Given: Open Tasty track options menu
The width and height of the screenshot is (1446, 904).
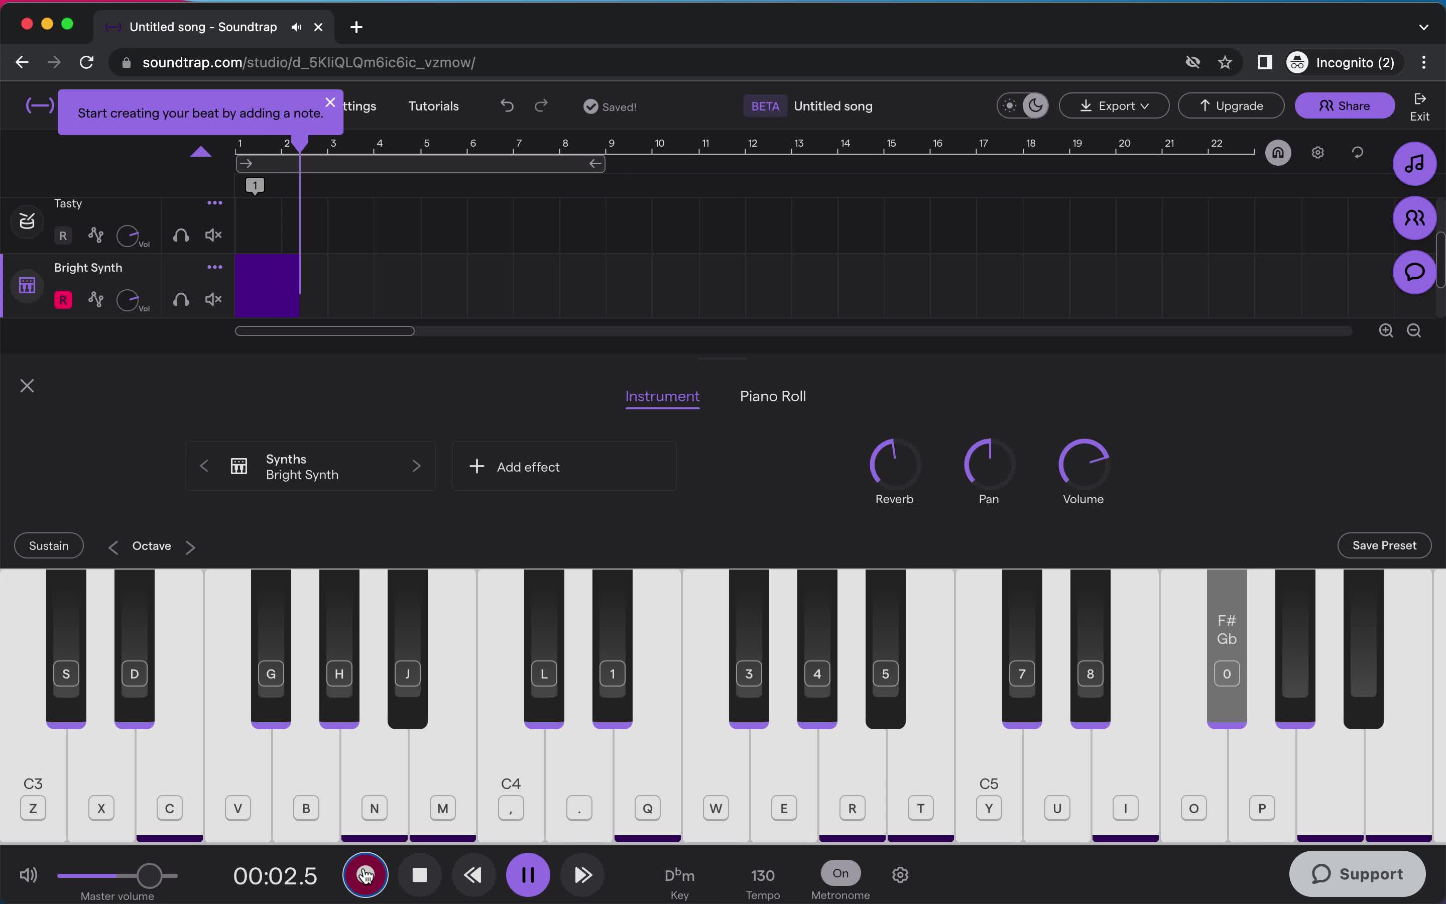Looking at the screenshot, I should pos(214,203).
